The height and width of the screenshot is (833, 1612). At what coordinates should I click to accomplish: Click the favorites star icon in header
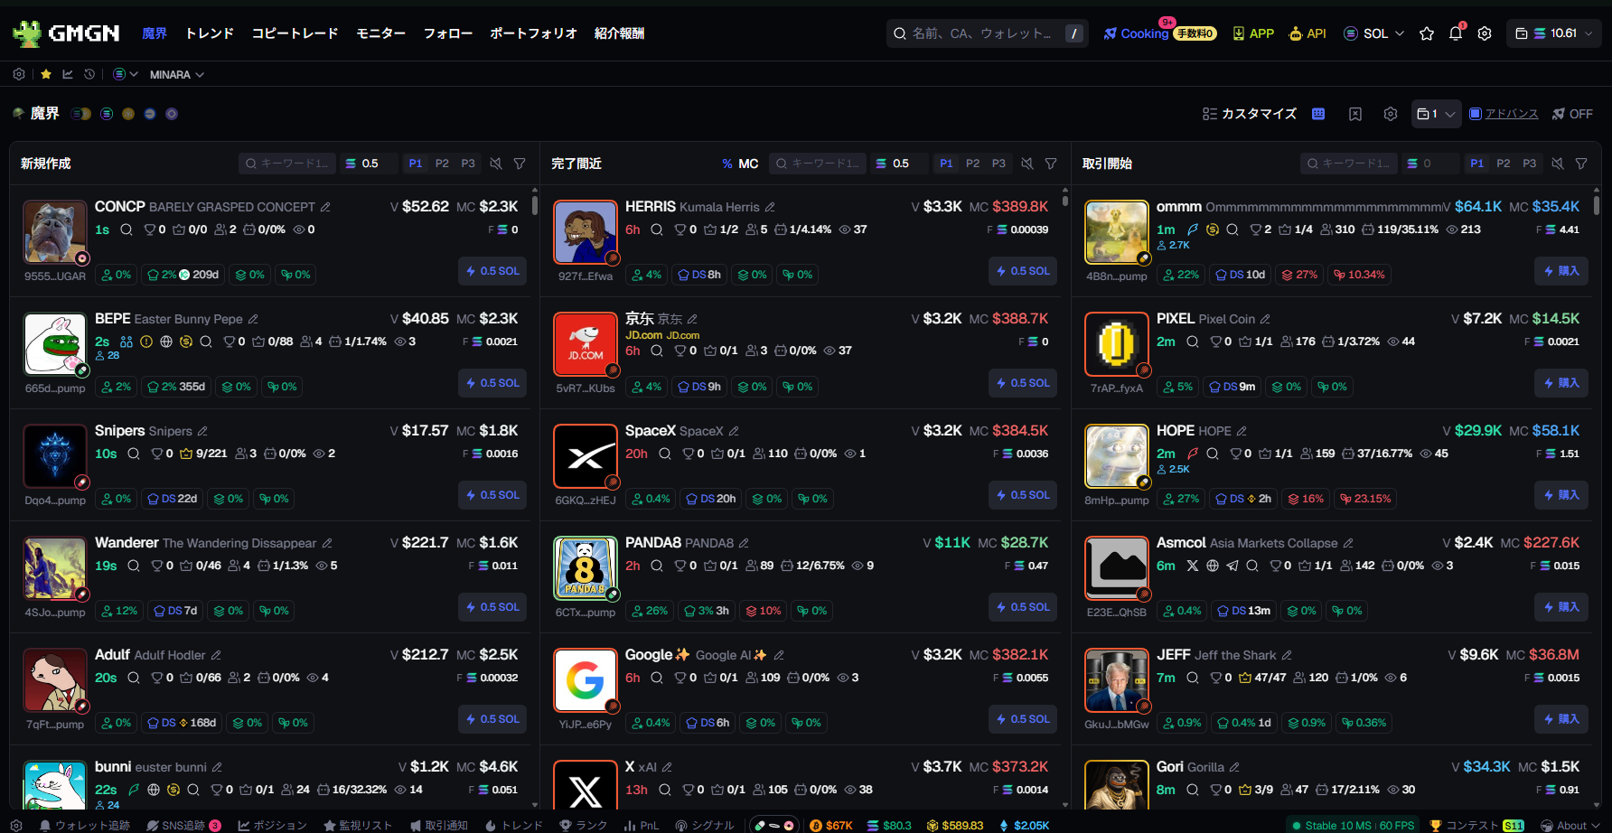[x=1427, y=33]
